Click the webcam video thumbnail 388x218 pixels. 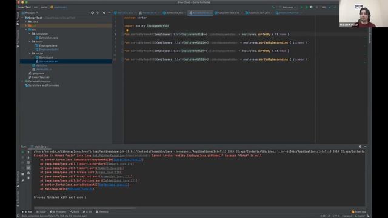364,13
